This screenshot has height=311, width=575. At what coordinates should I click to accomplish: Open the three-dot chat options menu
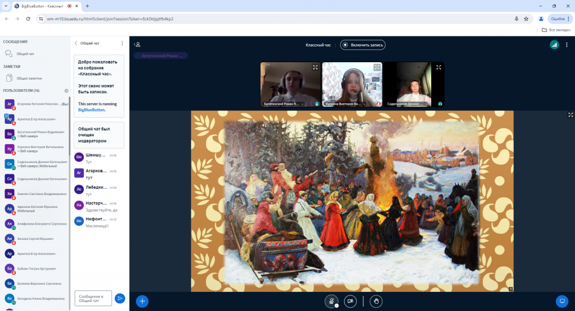(122, 43)
